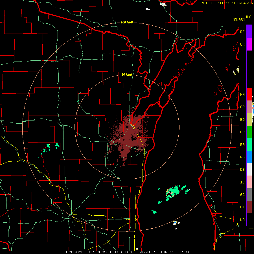Click the 'HHC' product label
Screen dimensions: 254x254
click(x=248, y=17)
